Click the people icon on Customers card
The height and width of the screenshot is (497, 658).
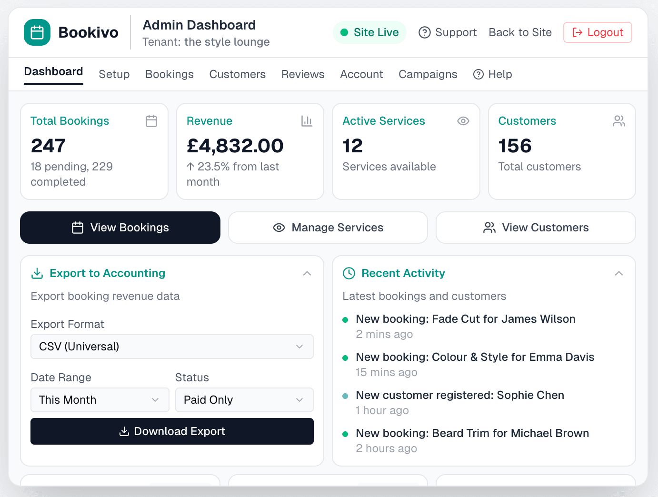[x=618, y=121]
